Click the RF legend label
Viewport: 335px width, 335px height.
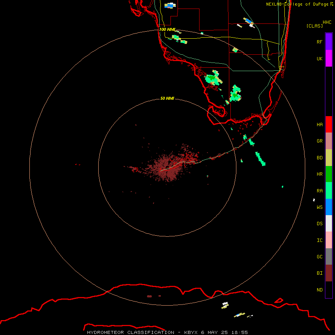(x=319, y=42)
